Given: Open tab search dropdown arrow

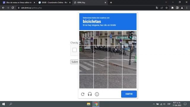Looking at the screenshot, I should [x=166, y=2].
